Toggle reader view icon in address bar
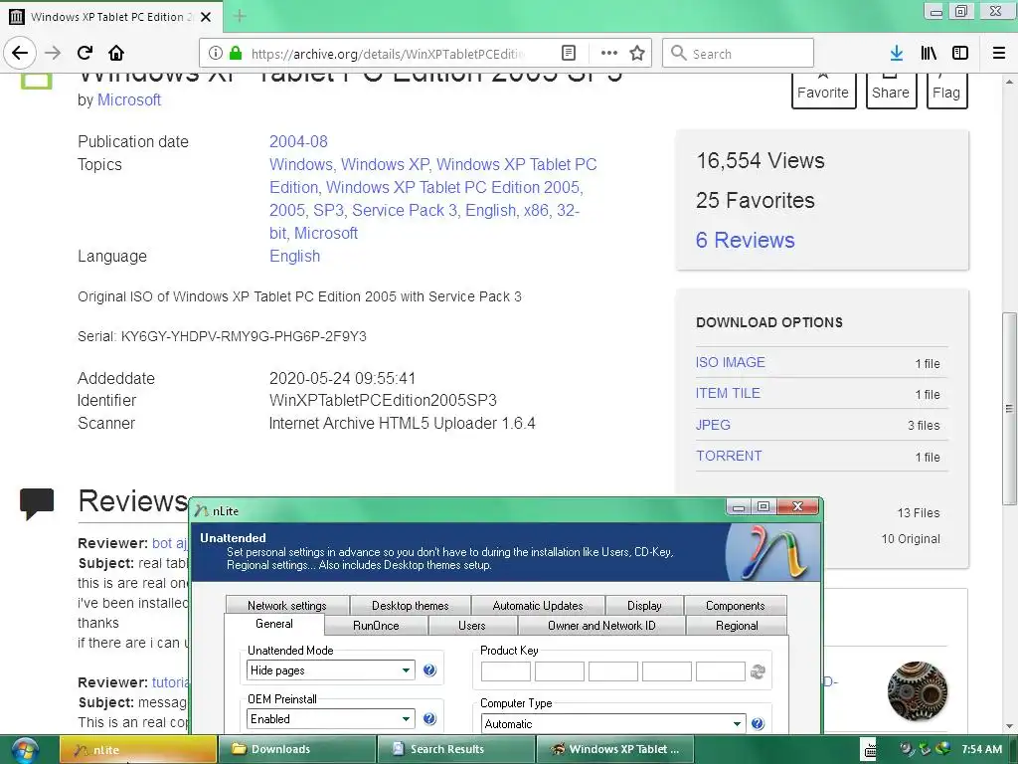1018x764 pixels. 568,54
